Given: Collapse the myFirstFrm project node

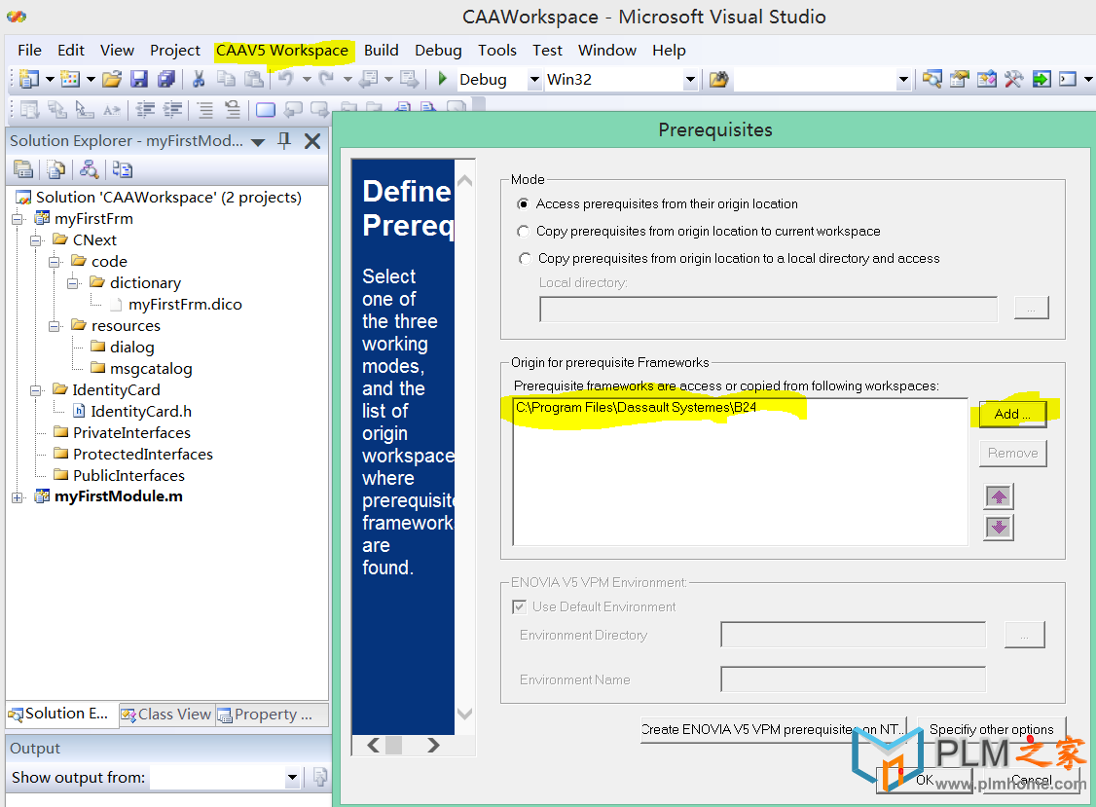Looking at the screenshot, I should (18, 219).
